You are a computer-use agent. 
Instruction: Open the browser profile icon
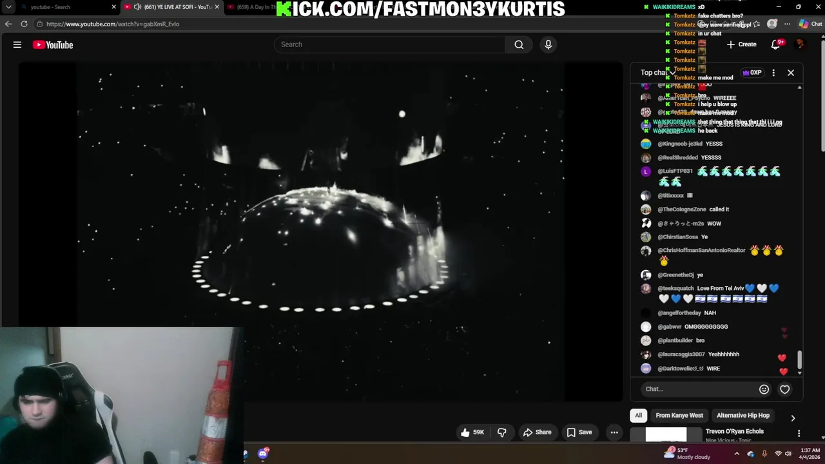coord(772,24)
